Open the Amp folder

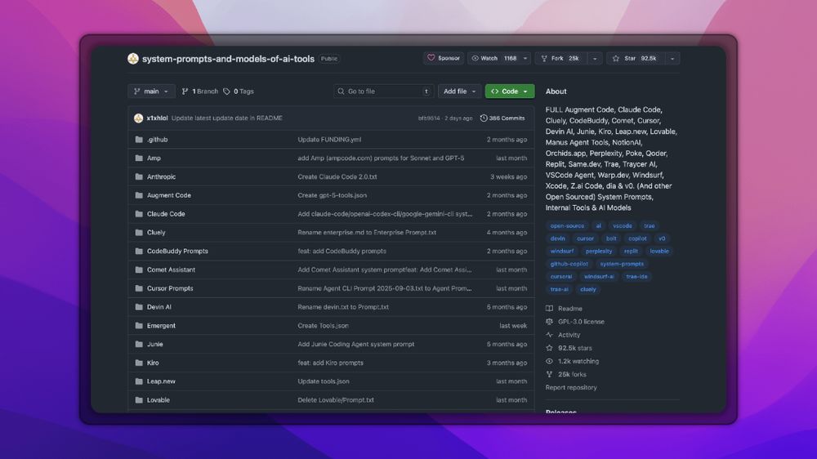click(x=154, y=158)
